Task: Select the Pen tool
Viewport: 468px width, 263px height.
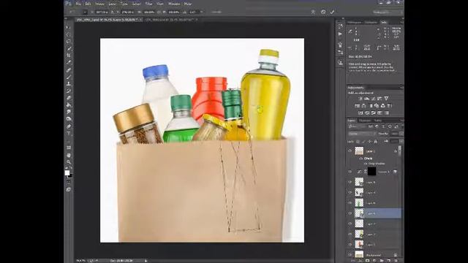Action: (69, 126)
